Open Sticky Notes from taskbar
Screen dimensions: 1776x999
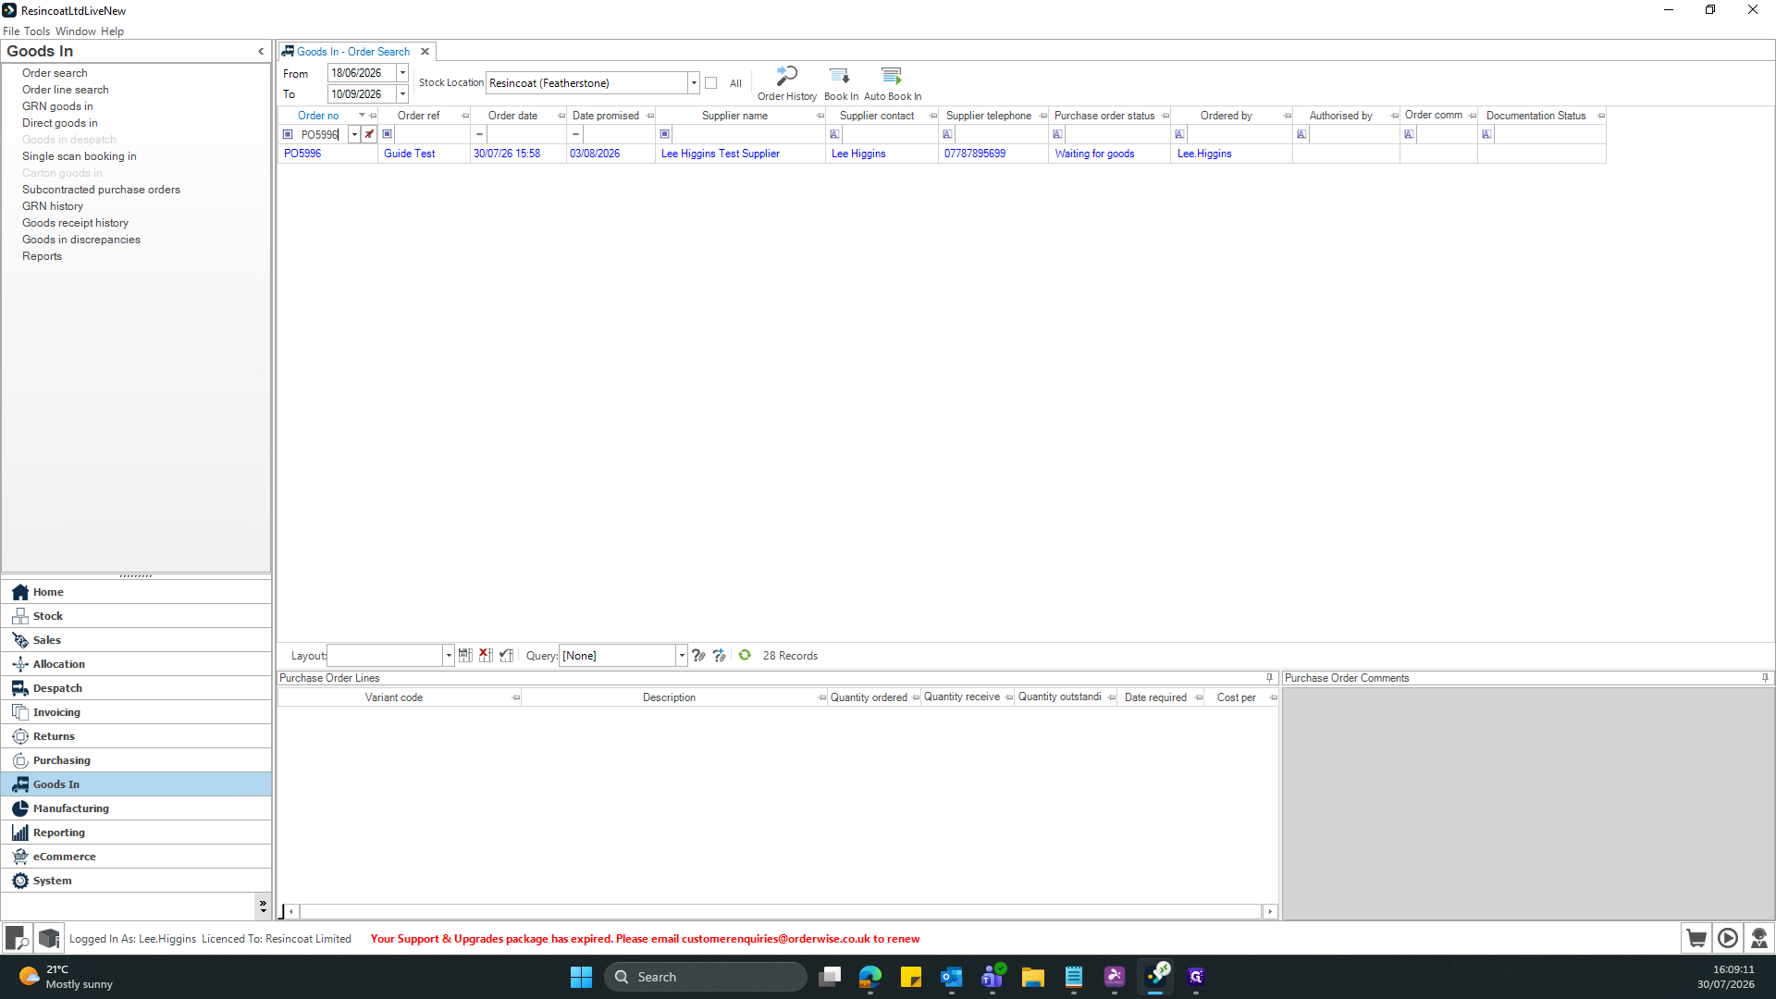coord(911,977)
